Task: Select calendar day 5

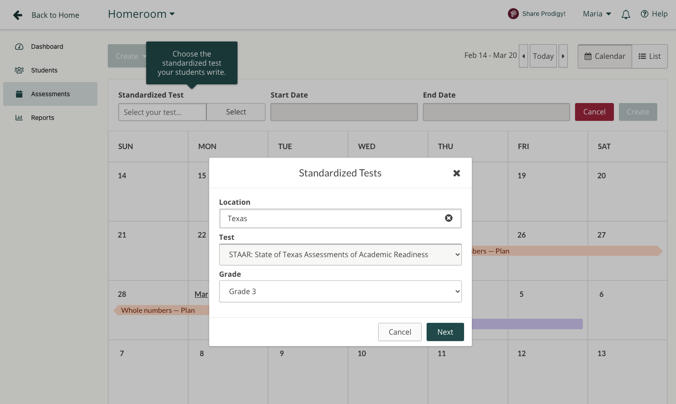Action: click(x=522, y=294)
